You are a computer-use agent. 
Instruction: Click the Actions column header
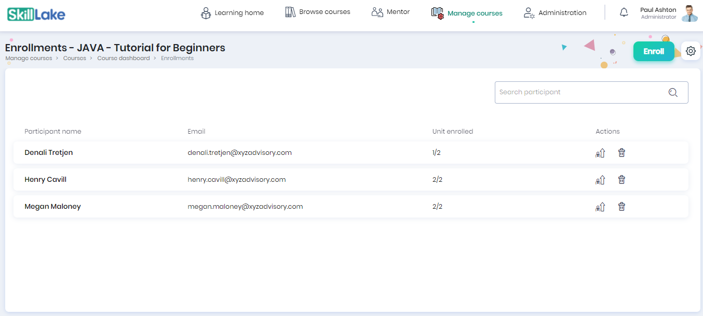(607, 132)
